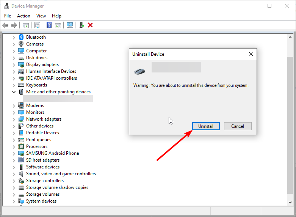The image size is (296, 217).
Task: Click the Storage controllers icon
Action: click(x=21, y=181)
